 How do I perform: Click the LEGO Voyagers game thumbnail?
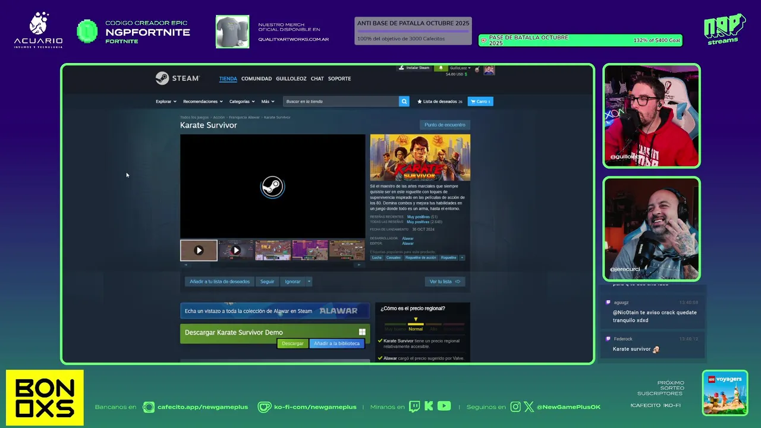pos(725,394)
